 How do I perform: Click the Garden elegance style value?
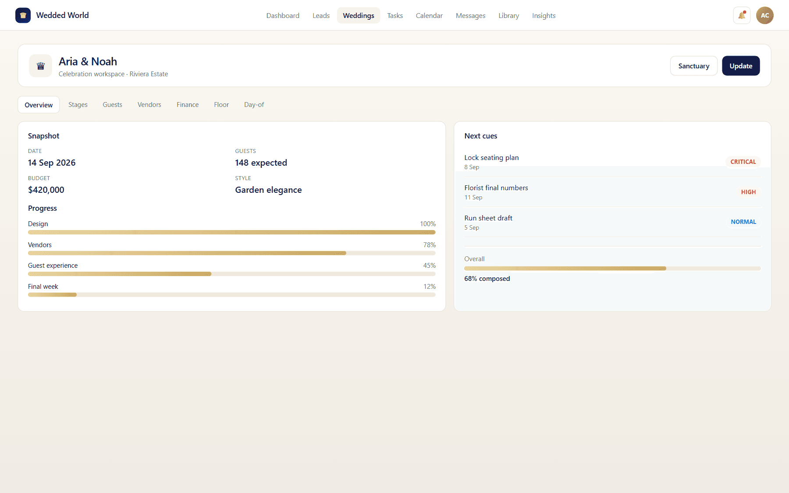tap(268, 190)
